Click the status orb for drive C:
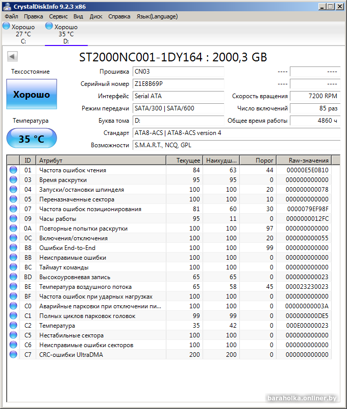The width and height of the screenshot is (347, 409). pos(6,26)
